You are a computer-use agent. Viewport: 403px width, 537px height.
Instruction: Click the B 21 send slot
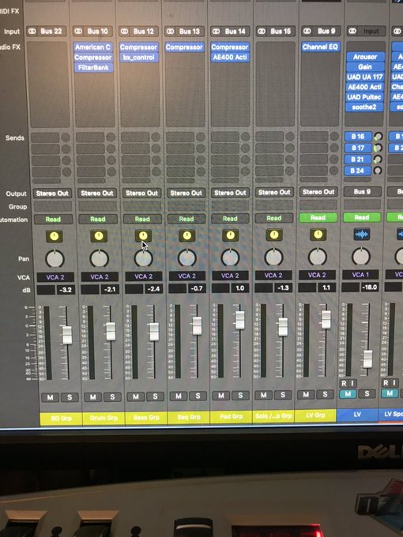[358, 160]
